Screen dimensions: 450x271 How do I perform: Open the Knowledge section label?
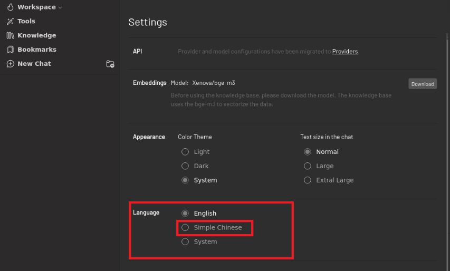[x=36, y=35]
